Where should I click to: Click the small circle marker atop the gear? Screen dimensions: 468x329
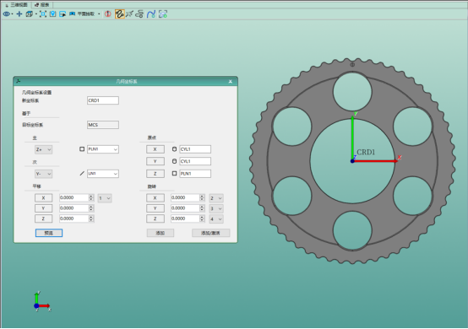(x=352, y=64)
